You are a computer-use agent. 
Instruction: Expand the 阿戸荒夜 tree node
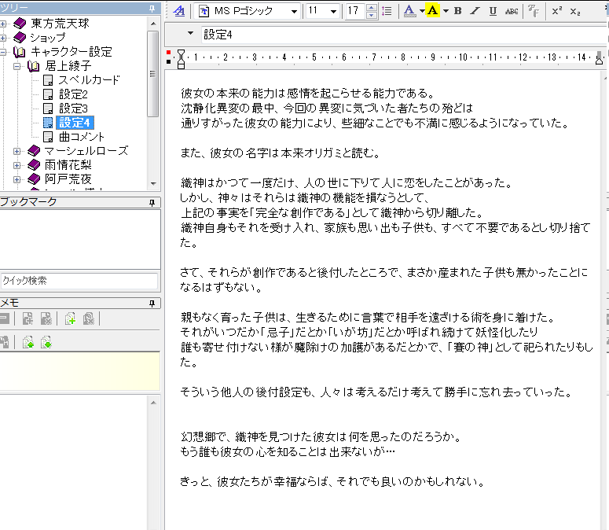pos(17,179)
